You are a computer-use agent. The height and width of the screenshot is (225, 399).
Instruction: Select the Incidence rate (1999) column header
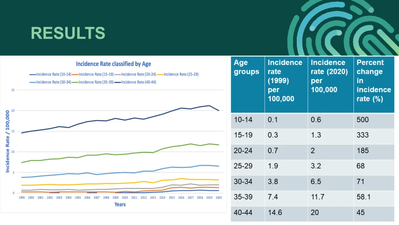point(285,80)
